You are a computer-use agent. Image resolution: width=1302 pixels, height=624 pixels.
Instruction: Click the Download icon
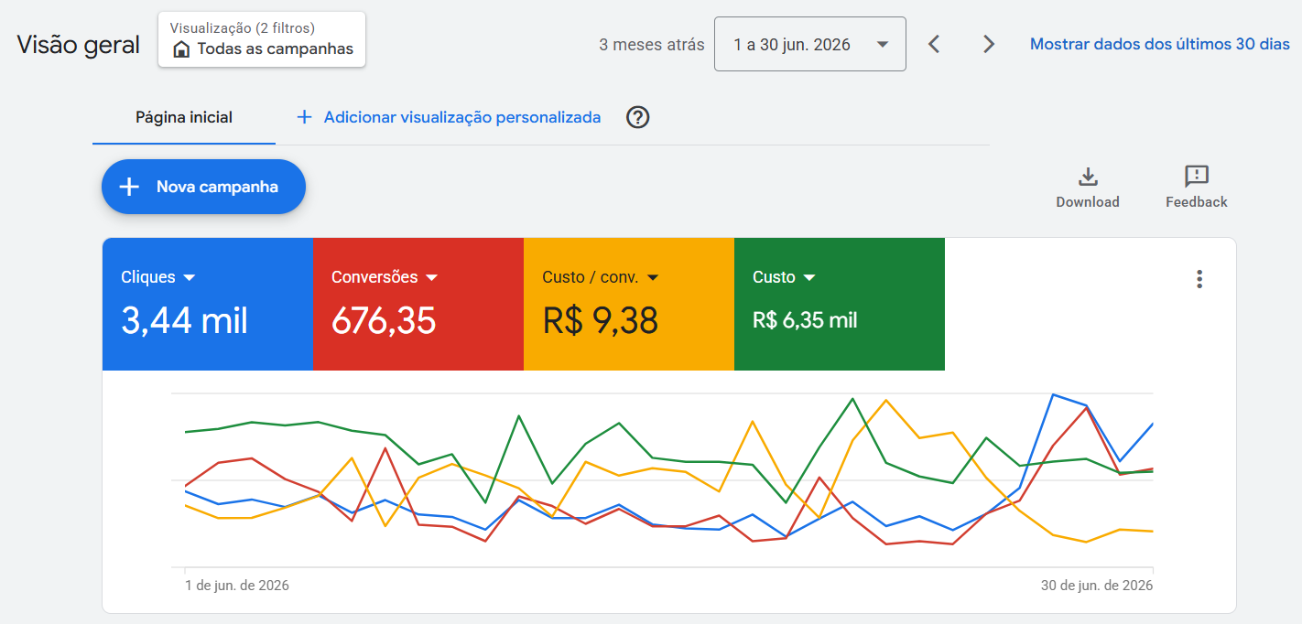pyautogui.click(x=1088, y=177)
